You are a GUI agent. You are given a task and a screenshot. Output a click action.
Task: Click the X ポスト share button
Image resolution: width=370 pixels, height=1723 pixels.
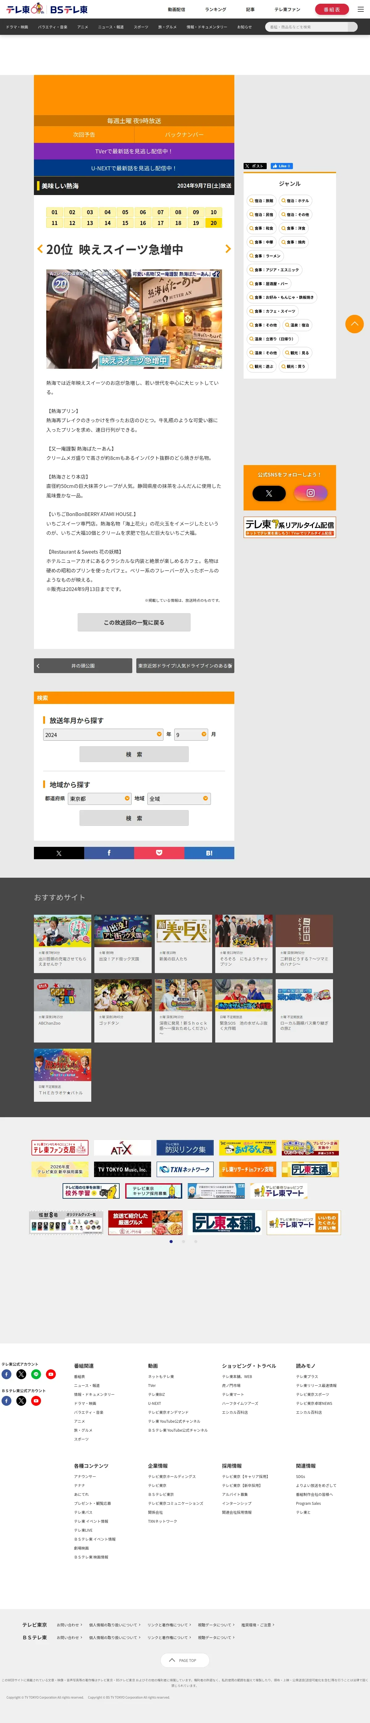[255, 166]
